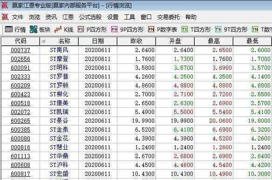Image resolution: width=272 pixels, height=180 pixels.
Task: Select the ST罗普 name cell
Action: pos(59,77)
